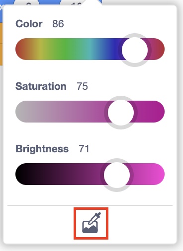
Task: Click the Brightness slider's white handle
Action: coord(117,175)
